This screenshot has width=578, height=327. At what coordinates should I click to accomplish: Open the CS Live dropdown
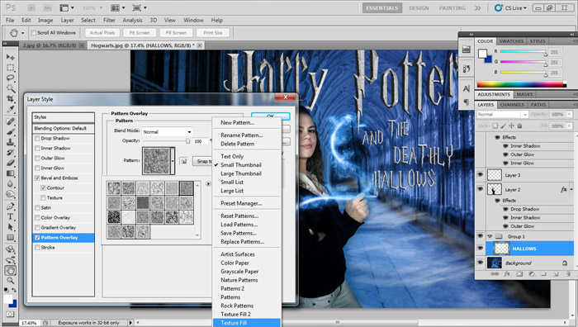[x=511, y=7]
